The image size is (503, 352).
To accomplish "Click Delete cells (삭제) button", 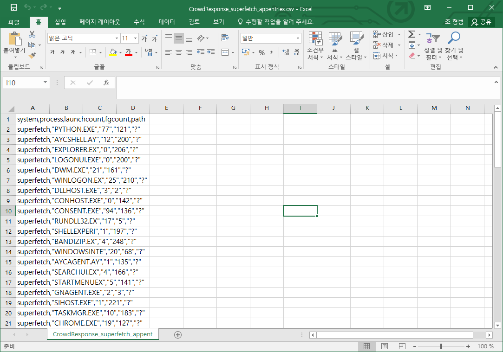I will (x=384, y=45).
